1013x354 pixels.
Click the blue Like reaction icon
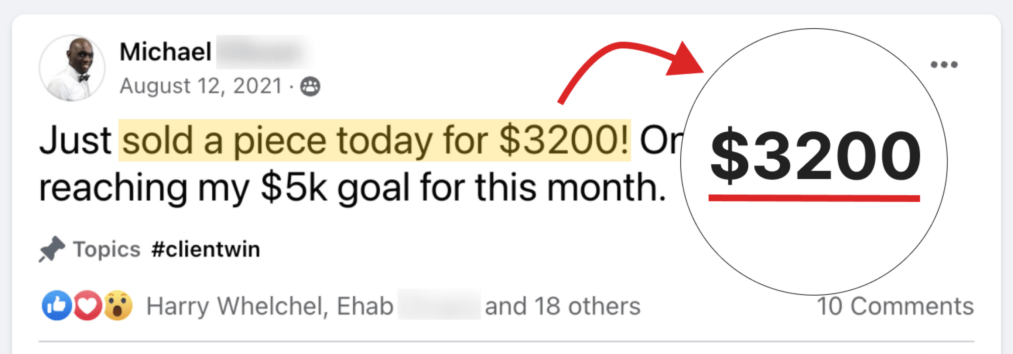click(57, 305)
